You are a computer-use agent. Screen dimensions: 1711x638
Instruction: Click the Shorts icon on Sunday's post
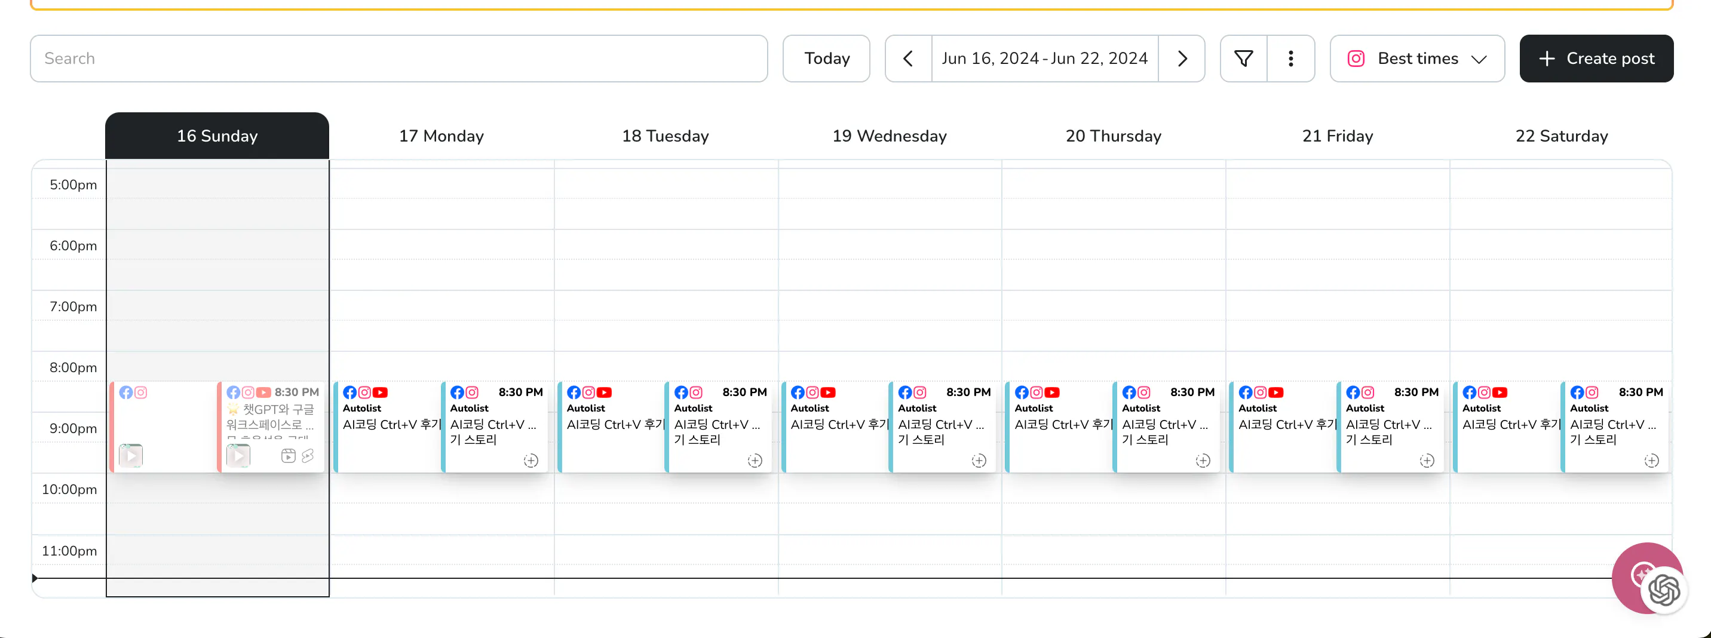point(308,455)
